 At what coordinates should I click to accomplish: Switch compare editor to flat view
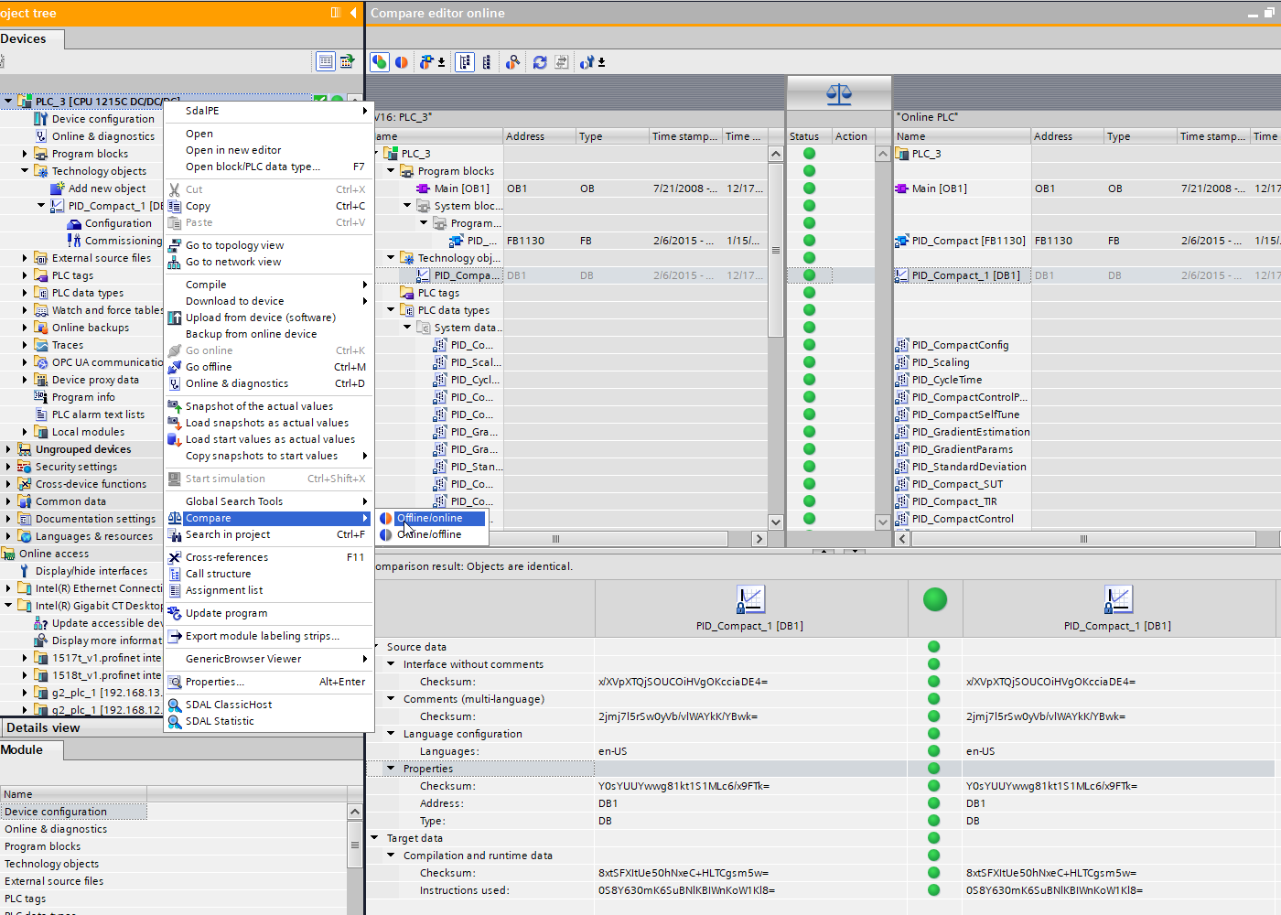(487, 62)
